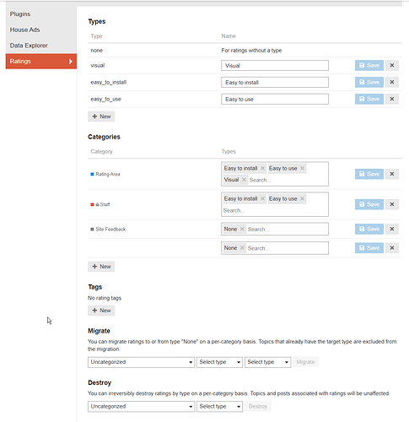The height and width of the screenshot is (422, 409).
Task: Delete the Staff category row
Action: click(x=391, y=204)
